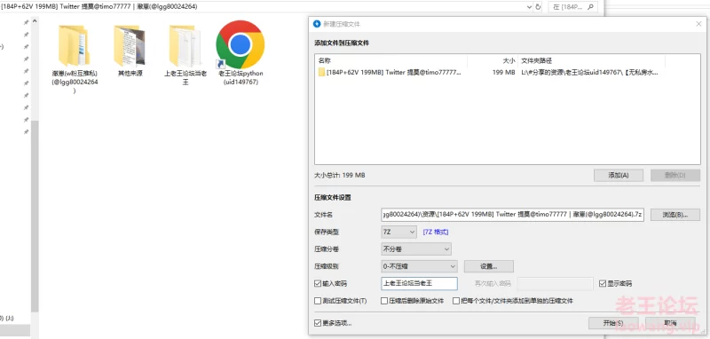Open the 其他来源 folder icon
Screen dimensions: 710x339
(x=130, y=46)
